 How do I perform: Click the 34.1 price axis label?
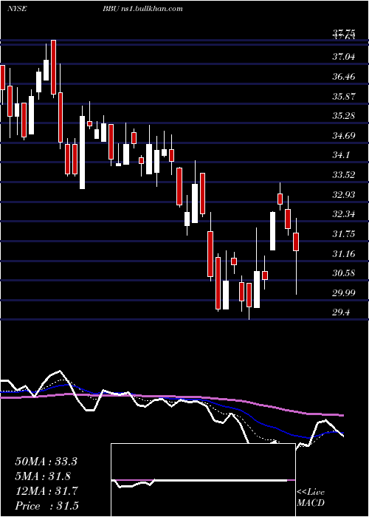click(x=341, y=155)
